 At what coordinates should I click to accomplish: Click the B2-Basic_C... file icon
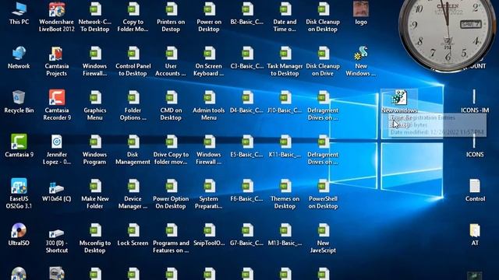(x=247, y=9)
